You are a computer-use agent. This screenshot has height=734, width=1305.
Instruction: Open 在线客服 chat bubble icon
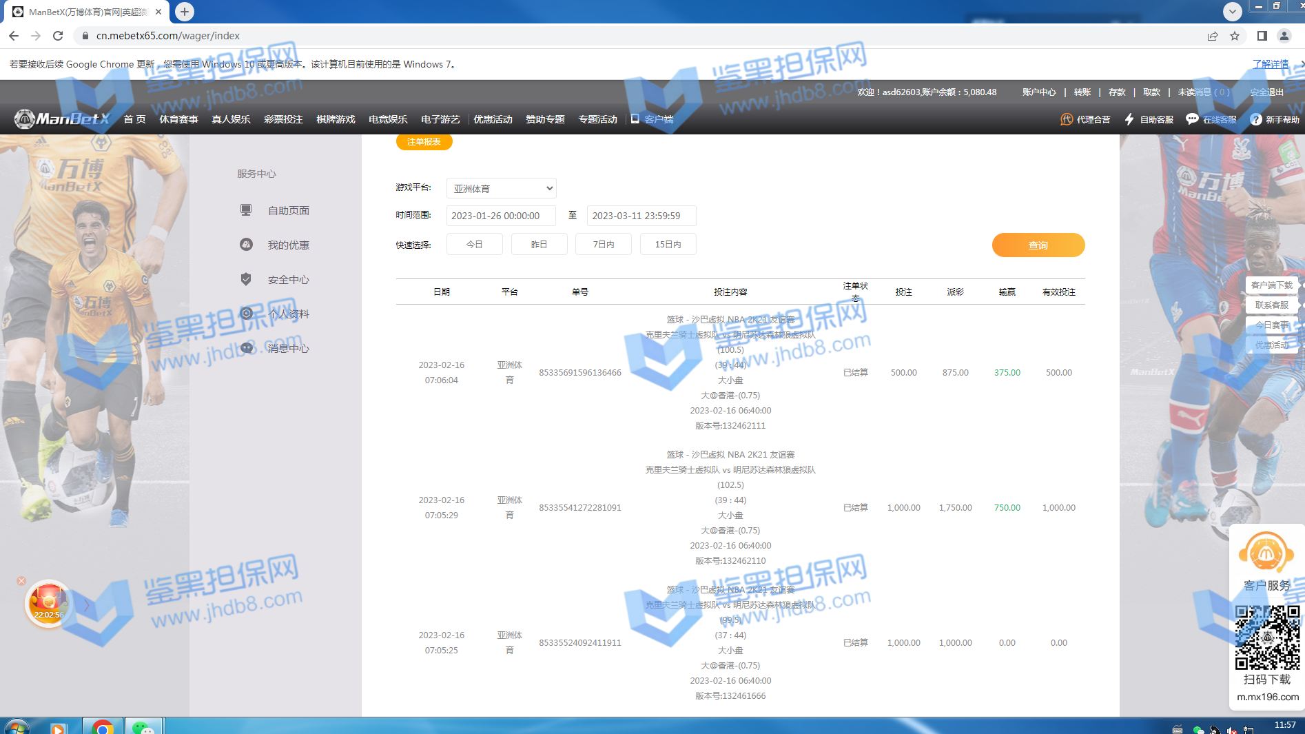click(x=1191, y=119)
